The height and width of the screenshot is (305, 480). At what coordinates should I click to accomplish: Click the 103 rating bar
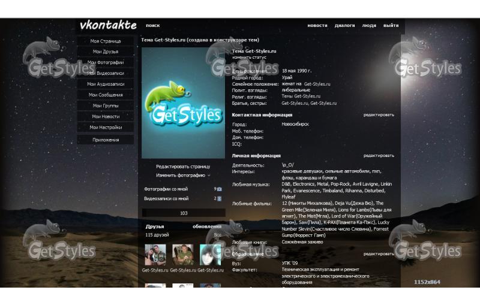[184, 213]
